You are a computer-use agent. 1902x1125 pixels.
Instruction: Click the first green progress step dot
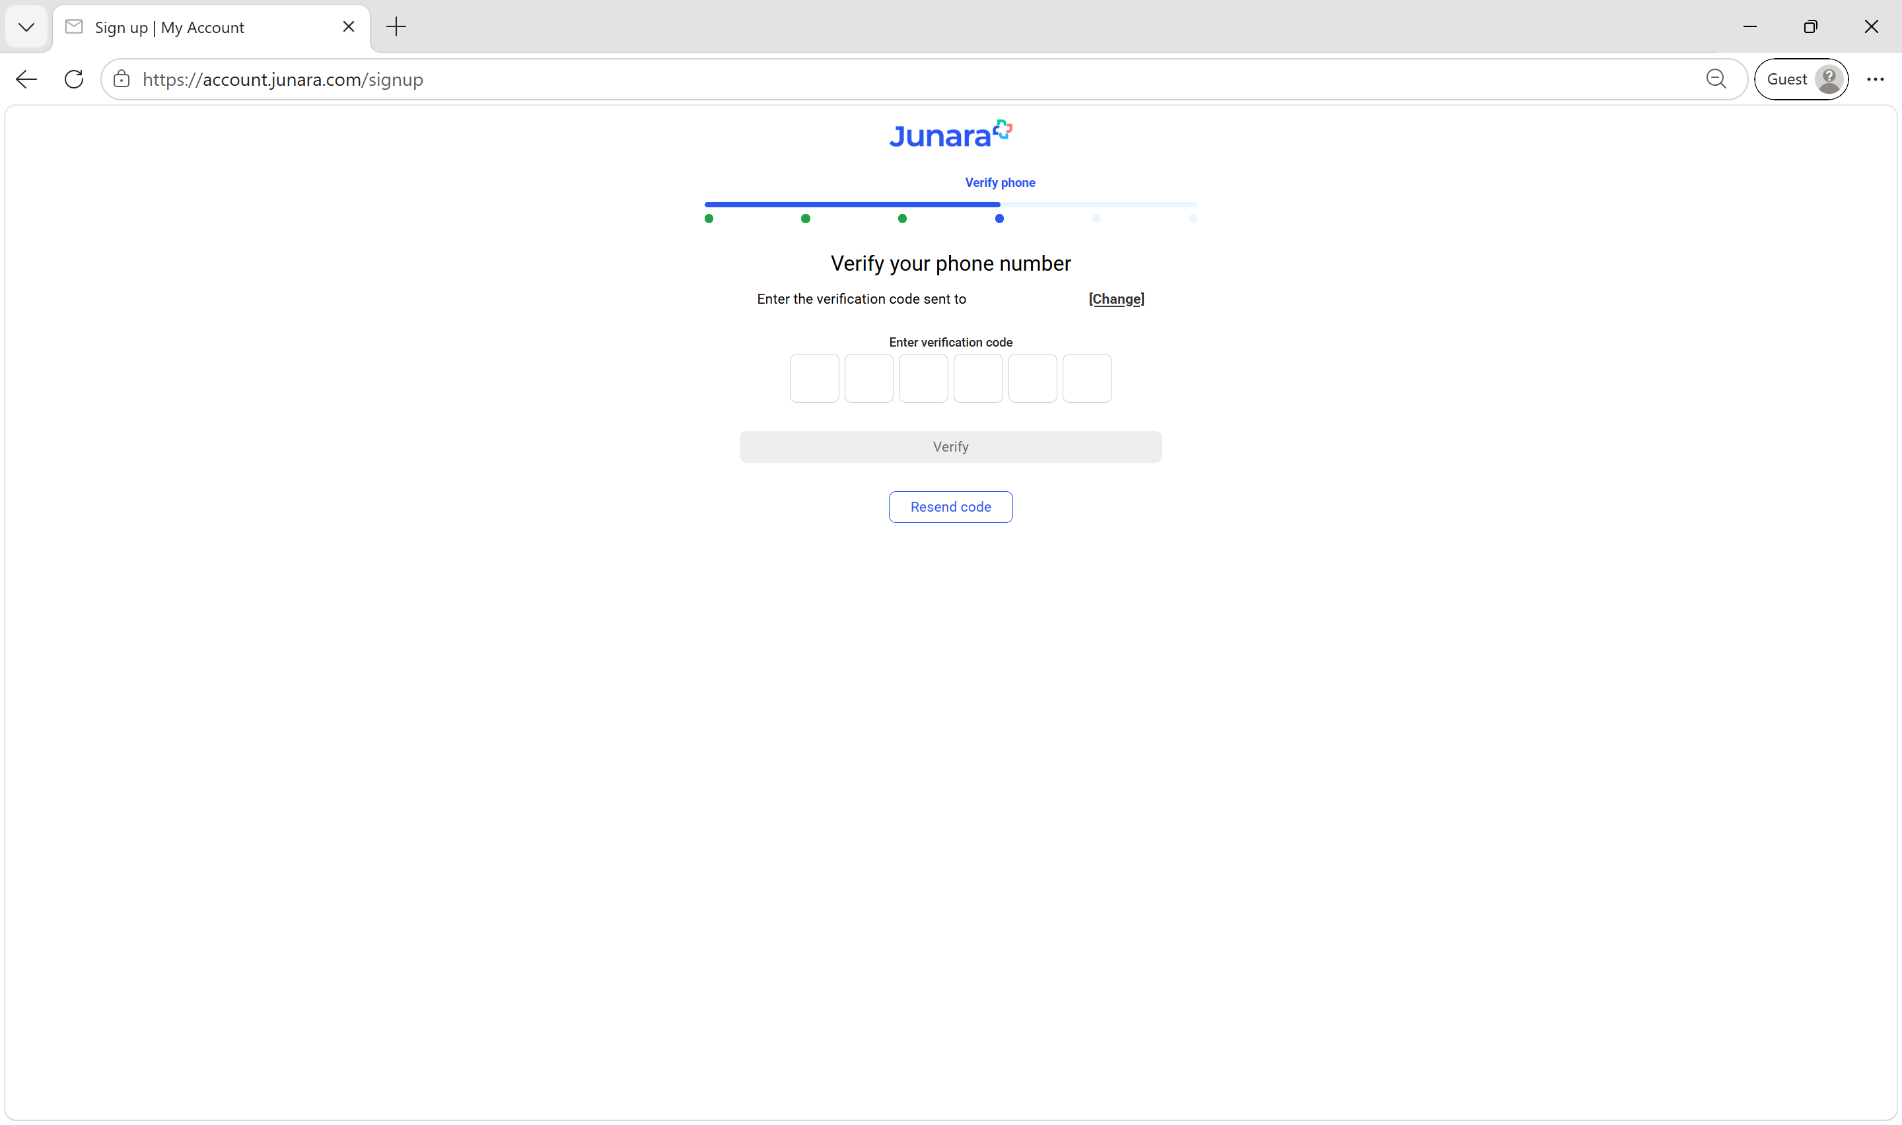(x=709, y=219)
